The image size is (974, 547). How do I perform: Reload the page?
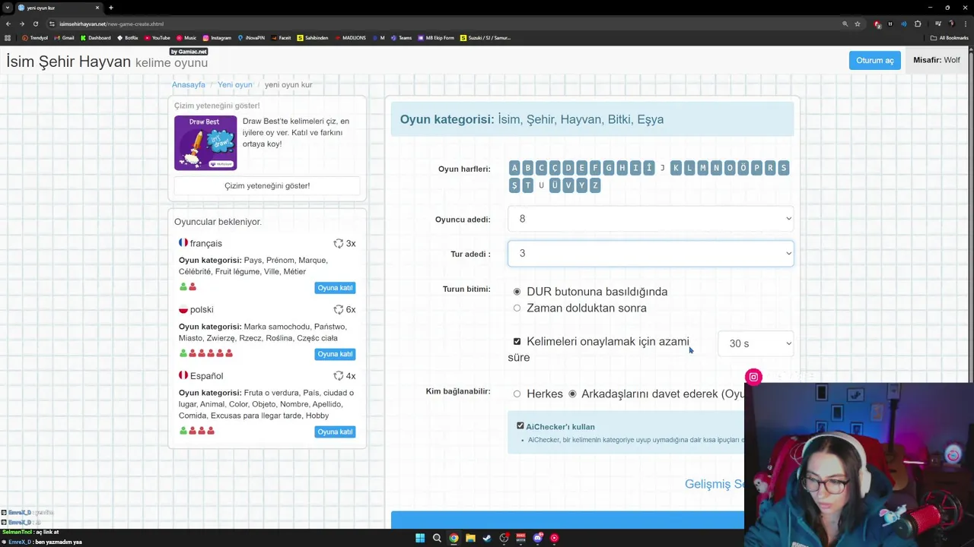click(35, 24)
